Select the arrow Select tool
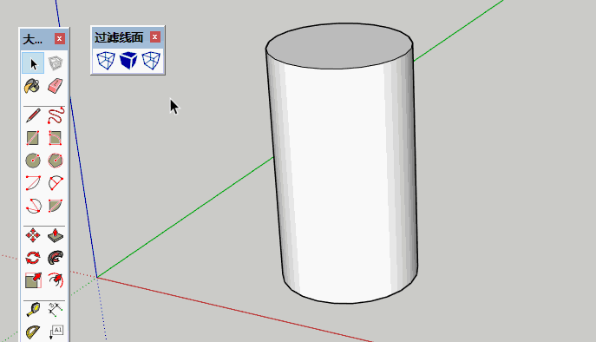 pos(33,63)
